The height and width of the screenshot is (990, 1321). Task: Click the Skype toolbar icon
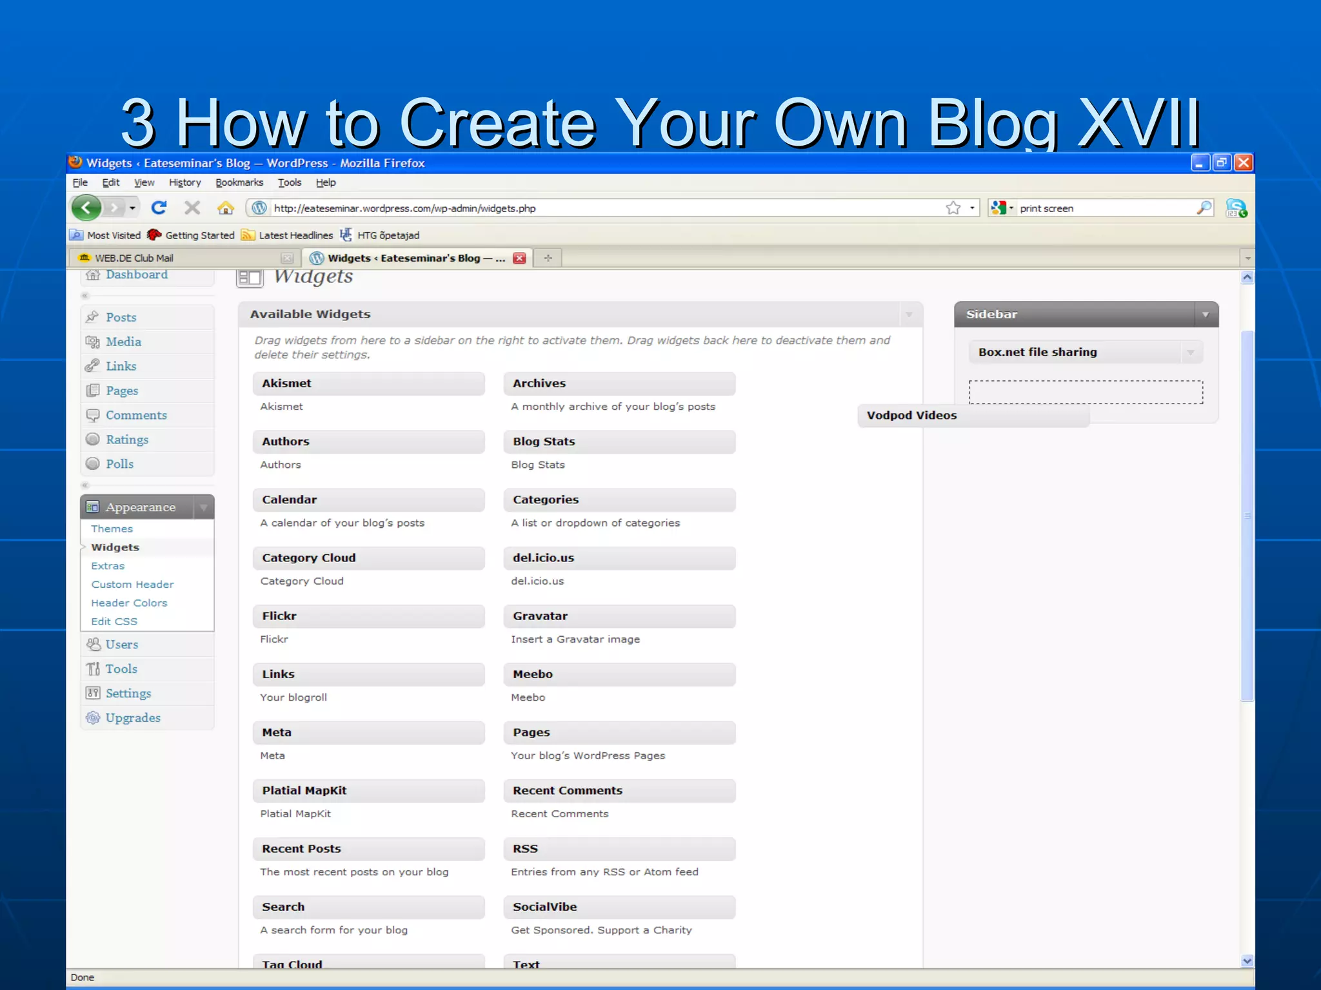[1236, 208]
